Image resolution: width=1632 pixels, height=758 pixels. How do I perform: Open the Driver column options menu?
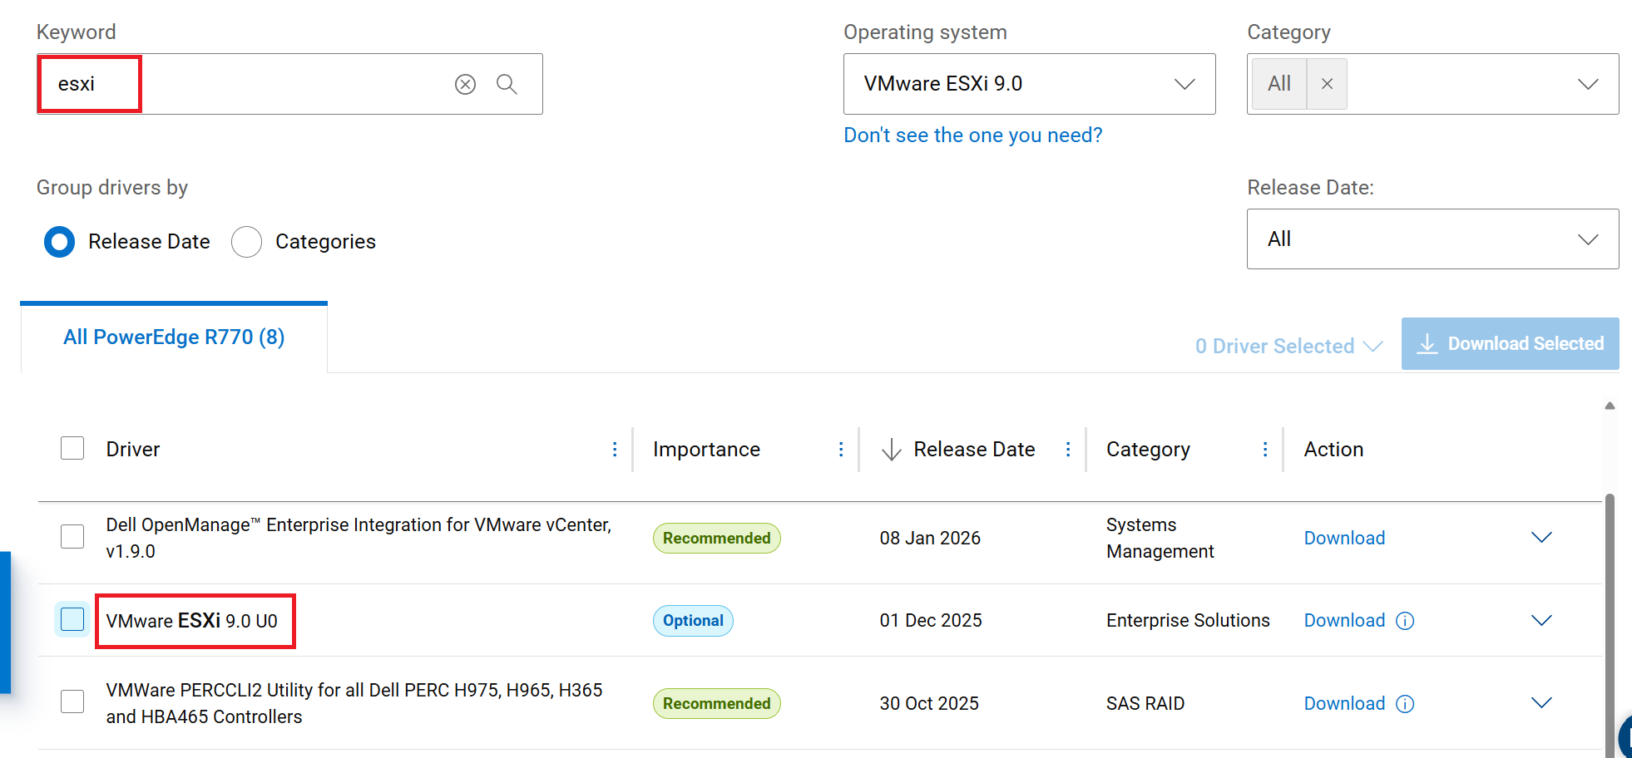tap(615, 449)
